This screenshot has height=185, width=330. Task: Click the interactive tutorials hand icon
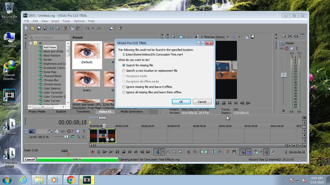pyautogui.click(x=111, y=28)
